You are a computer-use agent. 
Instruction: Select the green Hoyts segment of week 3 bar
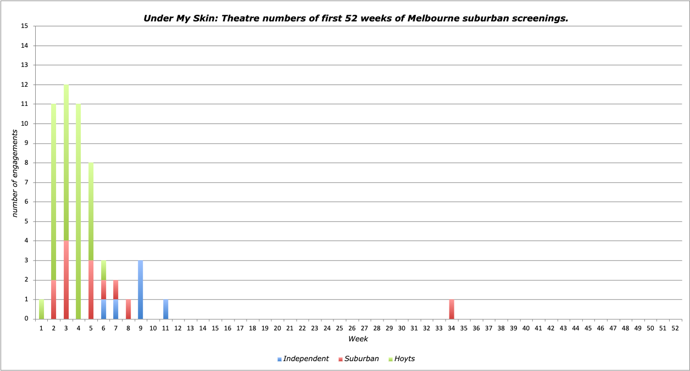pyautogui.click(x=66, y=162)
